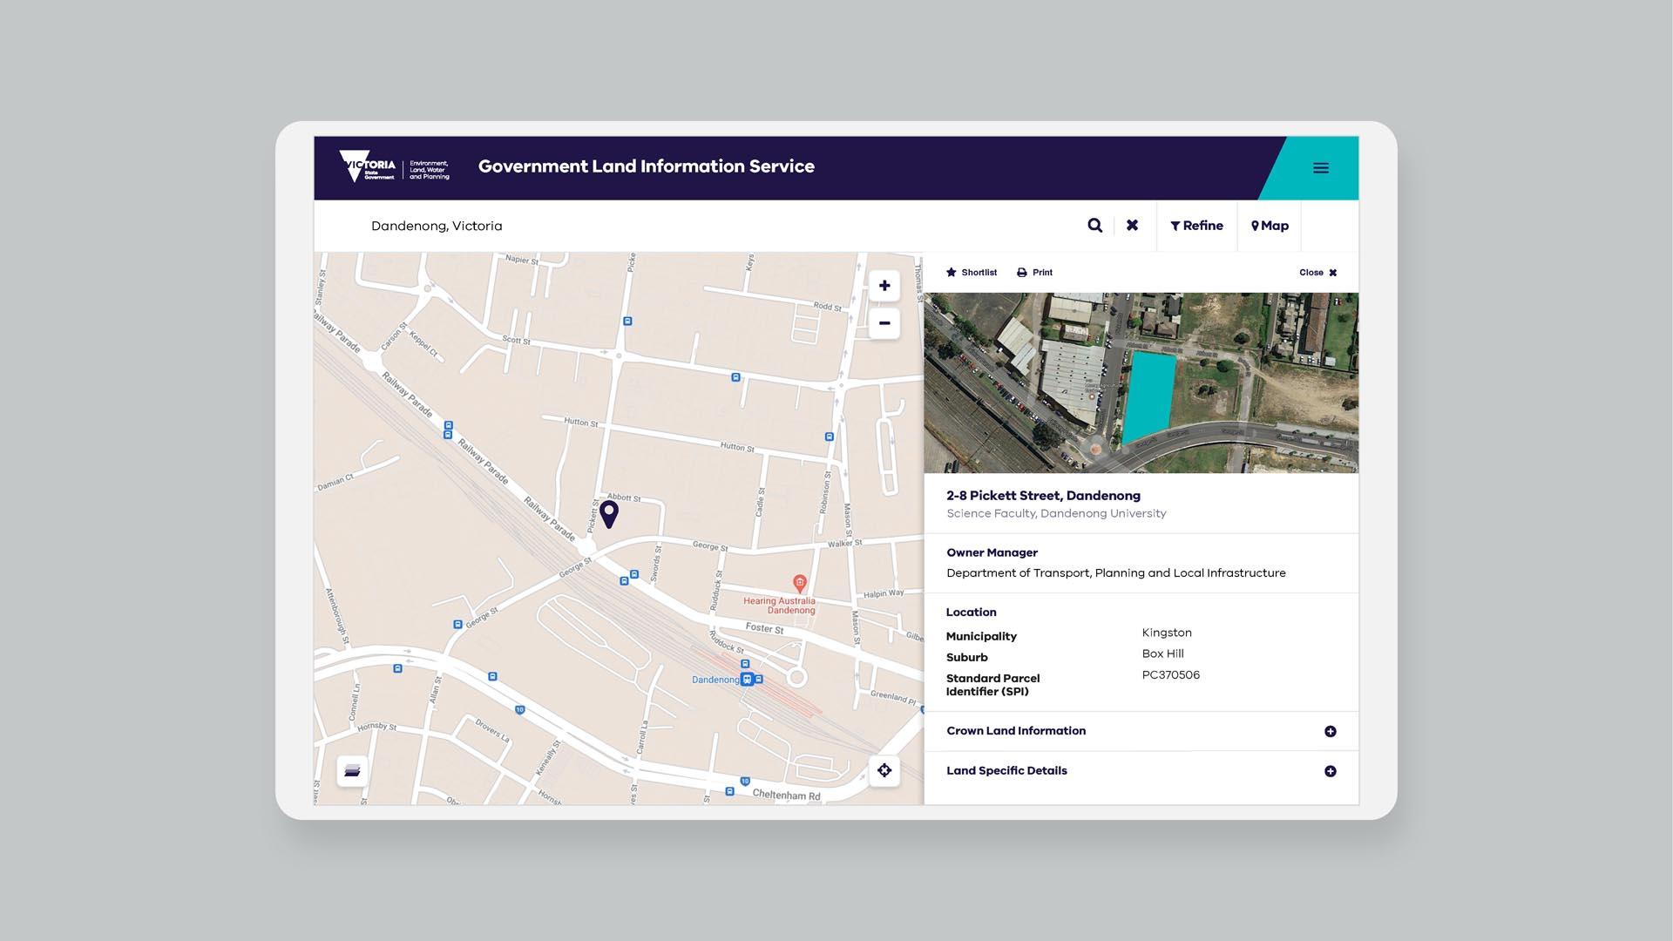Click the locate-me crosshair icon

pyautogui.click(x=884, y=770)
